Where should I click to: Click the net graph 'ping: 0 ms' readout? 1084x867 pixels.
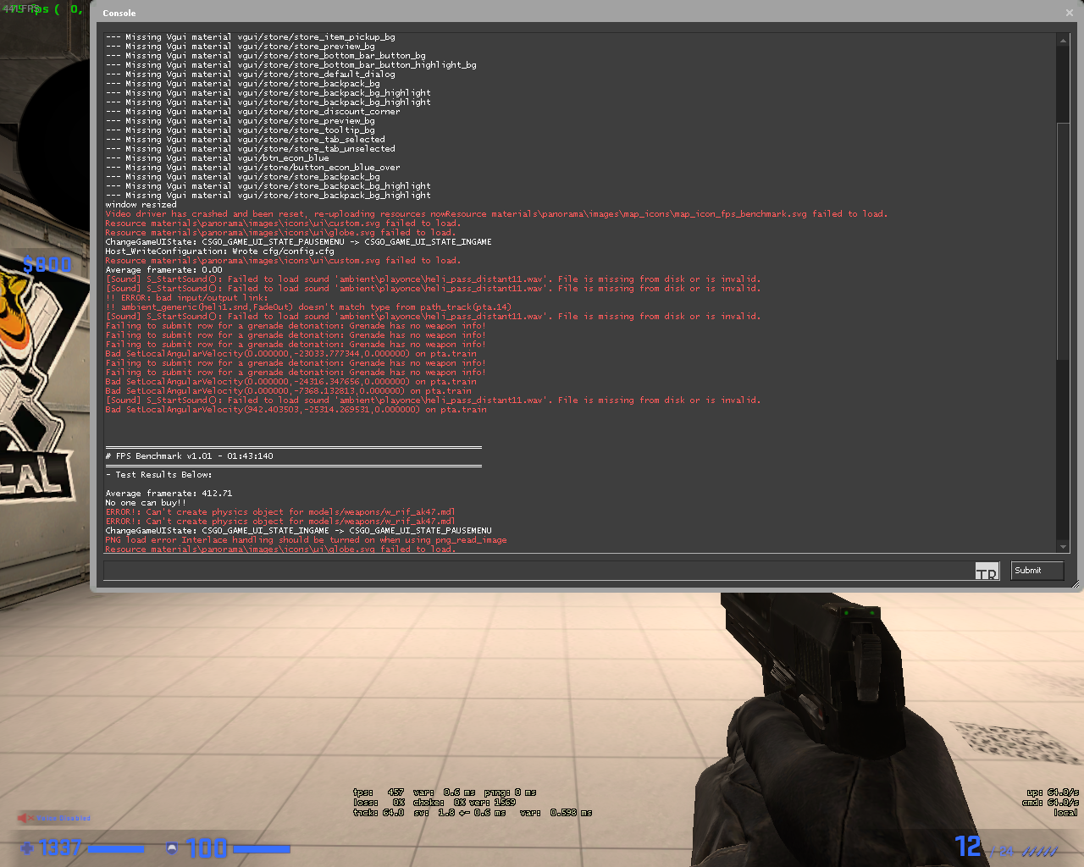(511, 792)
